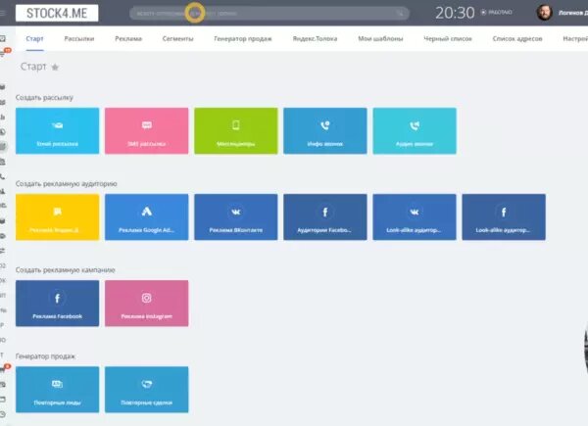The height and width of the screenshot is (426, 588).
Task: Click the user name beside the avatar
Action: tap(573, 13)
